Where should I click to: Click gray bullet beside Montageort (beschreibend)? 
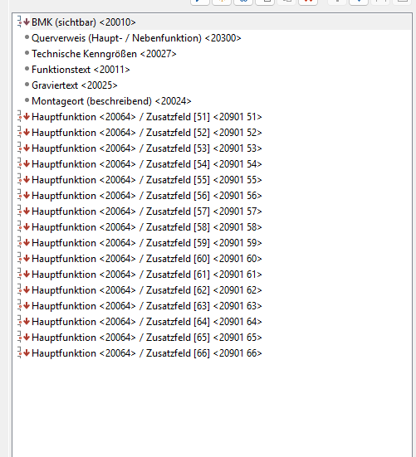click(x=27, y=100)
